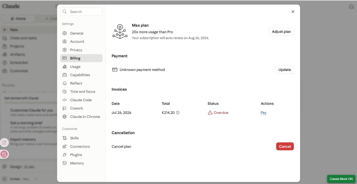The height and width of the screenshot is (184, 357).
Task: Open the Privacy shield icon
Action: [x=65, y=50]
